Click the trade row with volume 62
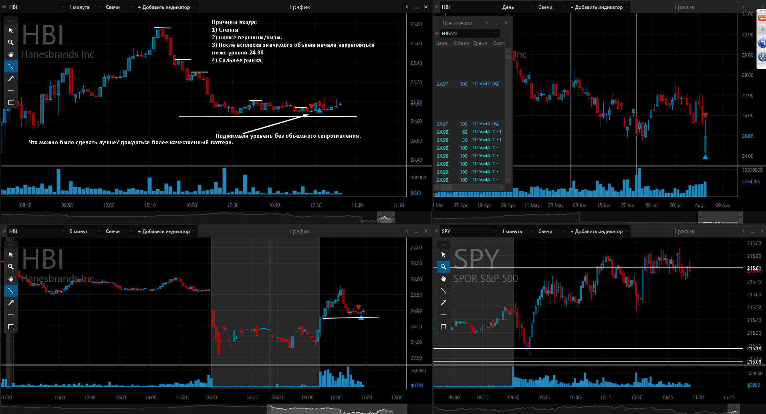Screen dimensions: 766x414 click(x=468, y=132)
